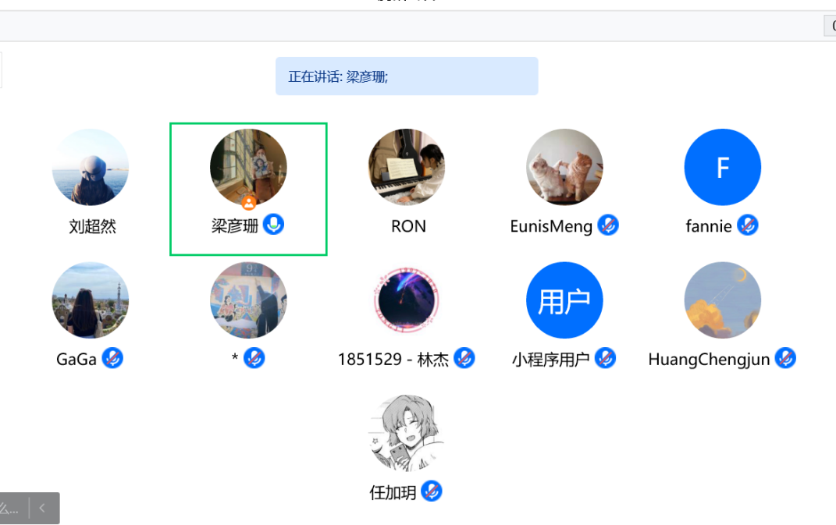The image size is (836, 525).
Task: Click the 1851529 - 林杰 name label
Action: (393, 360)
